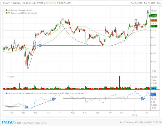Click the 2026 year label on time axis
162x126 pixels.
pyautogui.click(x=134, y=115)
